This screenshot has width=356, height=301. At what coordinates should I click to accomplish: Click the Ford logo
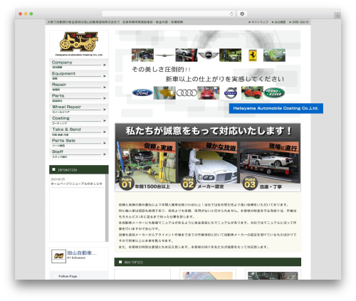[142, 93]
